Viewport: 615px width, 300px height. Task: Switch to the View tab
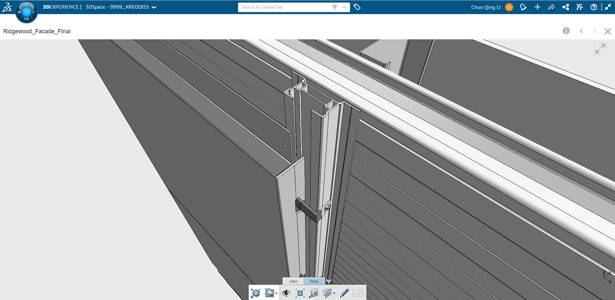coord(293,281)
